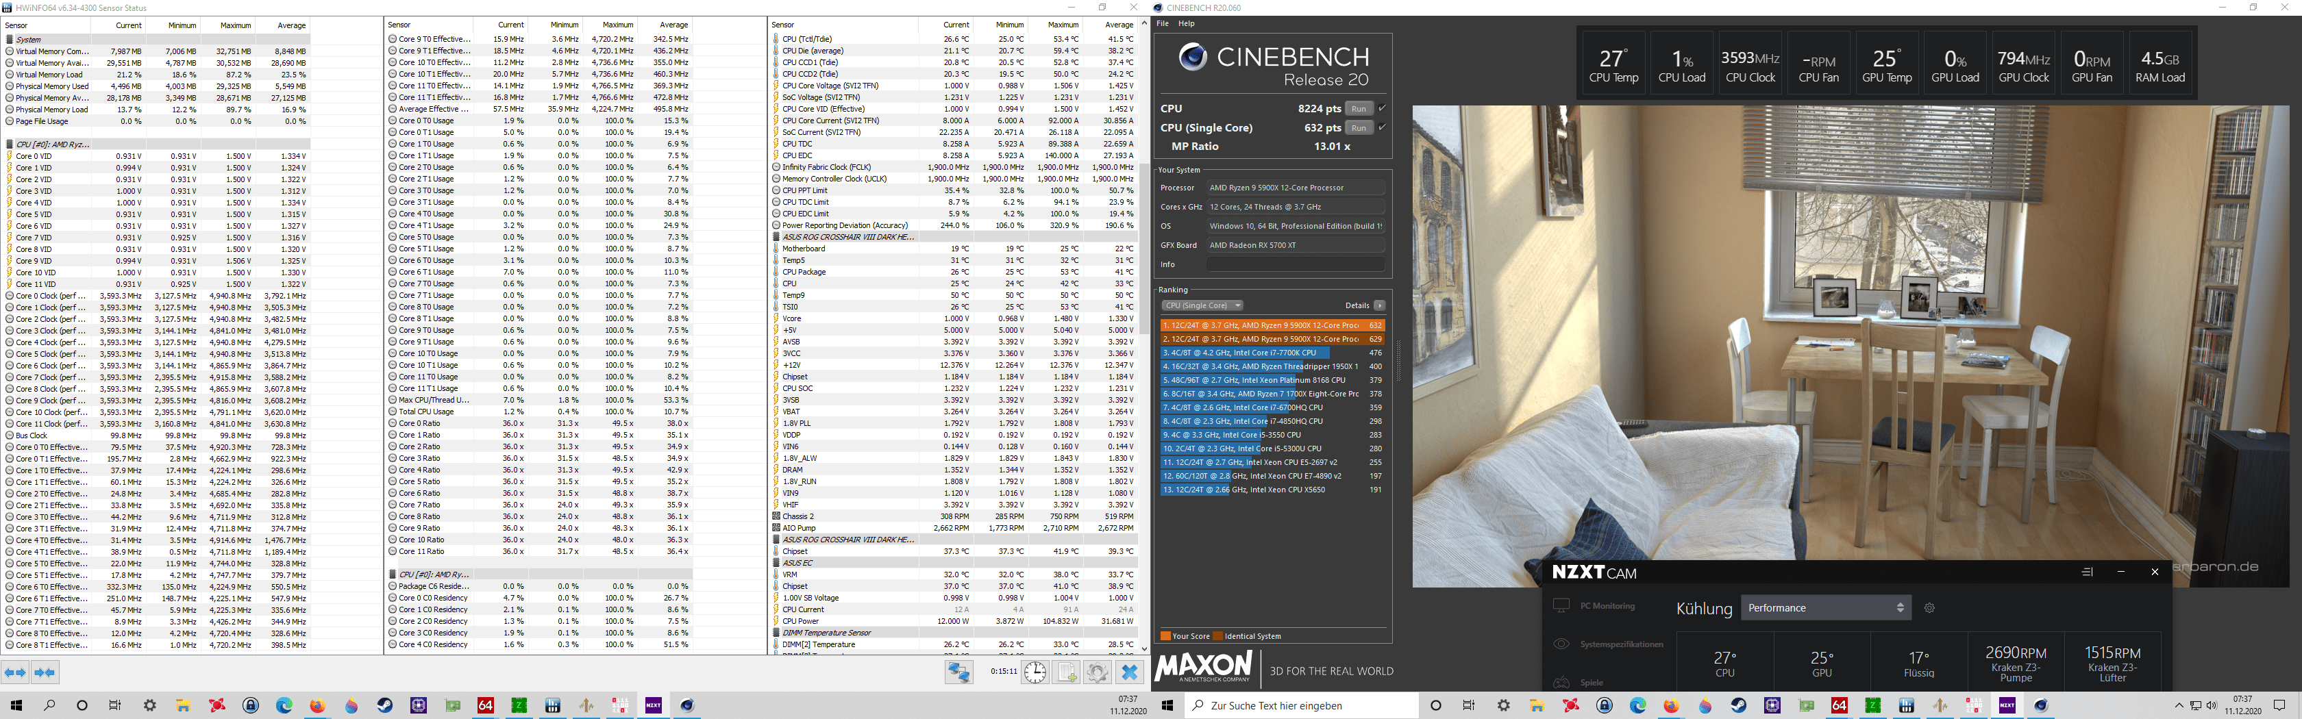
Task: Toggle the CPU (Single Core) test checkbox
Action: 1382,128
